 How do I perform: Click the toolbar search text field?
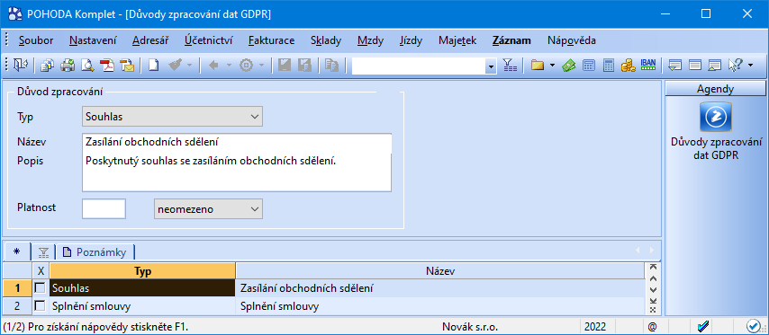[x=419, y=66]
